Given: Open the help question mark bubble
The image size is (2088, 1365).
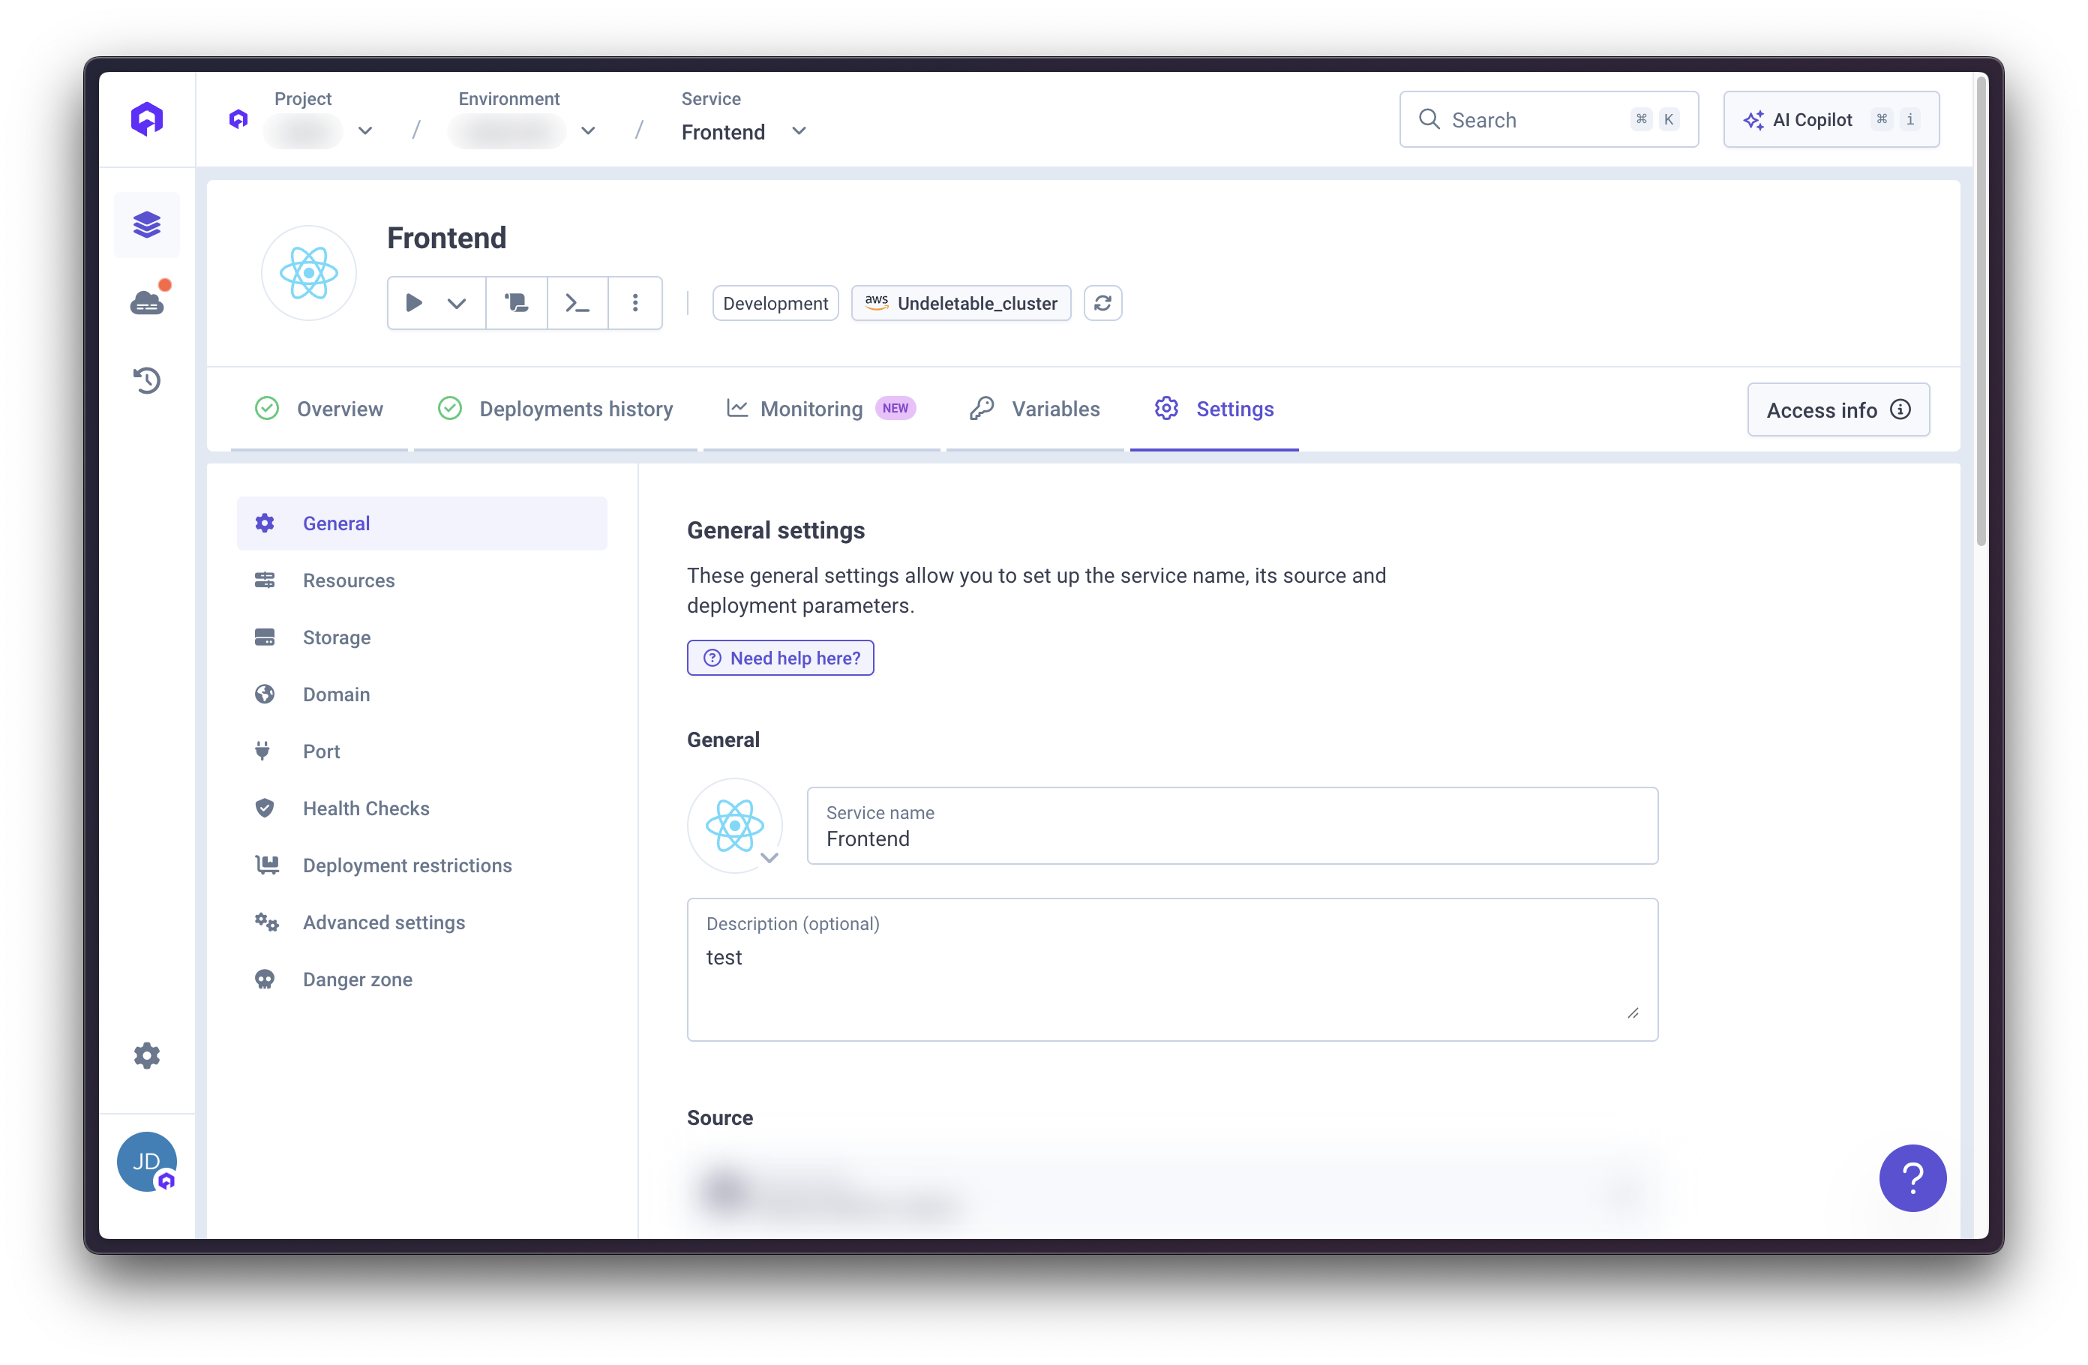Looking at the screenshot, I should pyautogui.click(x=1912, y=1178).
